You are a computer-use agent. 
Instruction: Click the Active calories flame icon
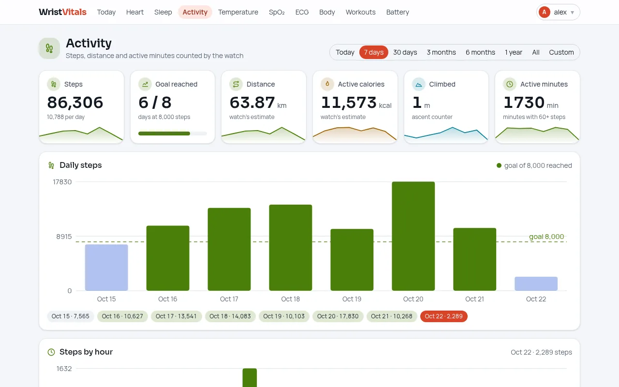327,84
